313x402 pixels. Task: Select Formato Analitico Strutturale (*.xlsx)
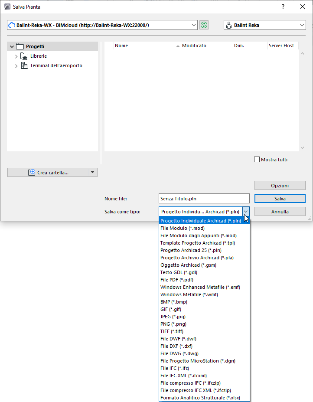tap(204, 398)
